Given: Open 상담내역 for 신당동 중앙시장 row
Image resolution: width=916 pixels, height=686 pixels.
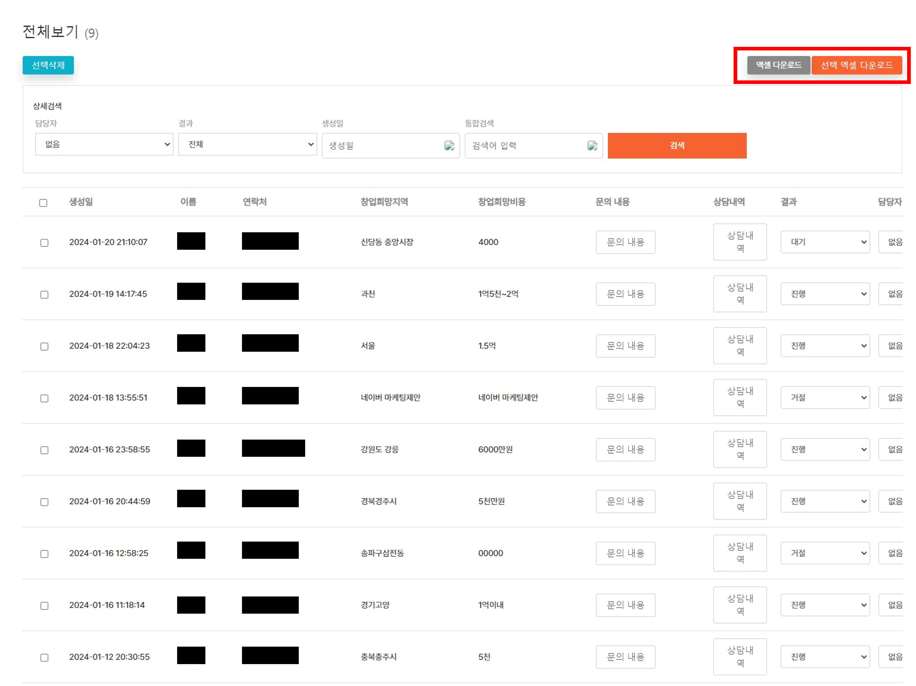Looking at the screenshot, I should pyautogui.click(x=740, y=242).
